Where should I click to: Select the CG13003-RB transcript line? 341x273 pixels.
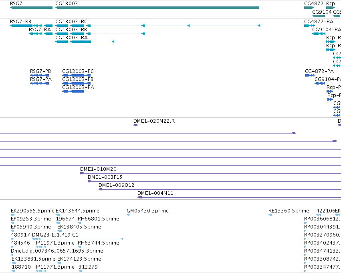[x=100, y=34]
